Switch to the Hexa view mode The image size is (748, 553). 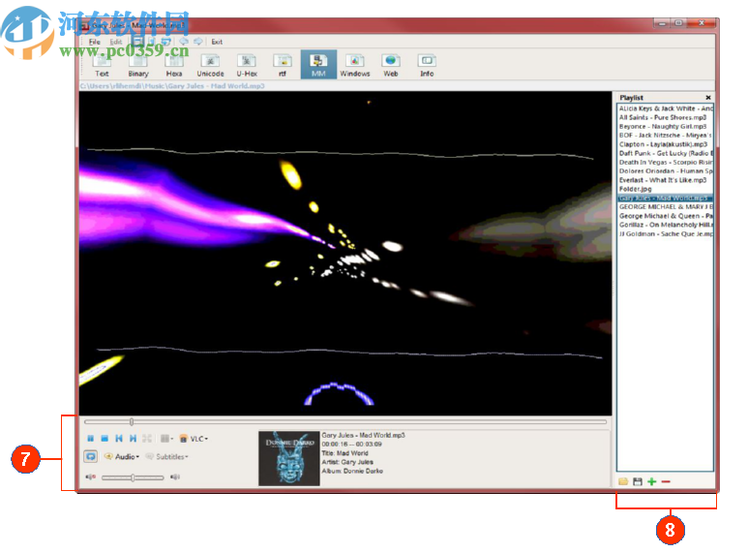174,66
